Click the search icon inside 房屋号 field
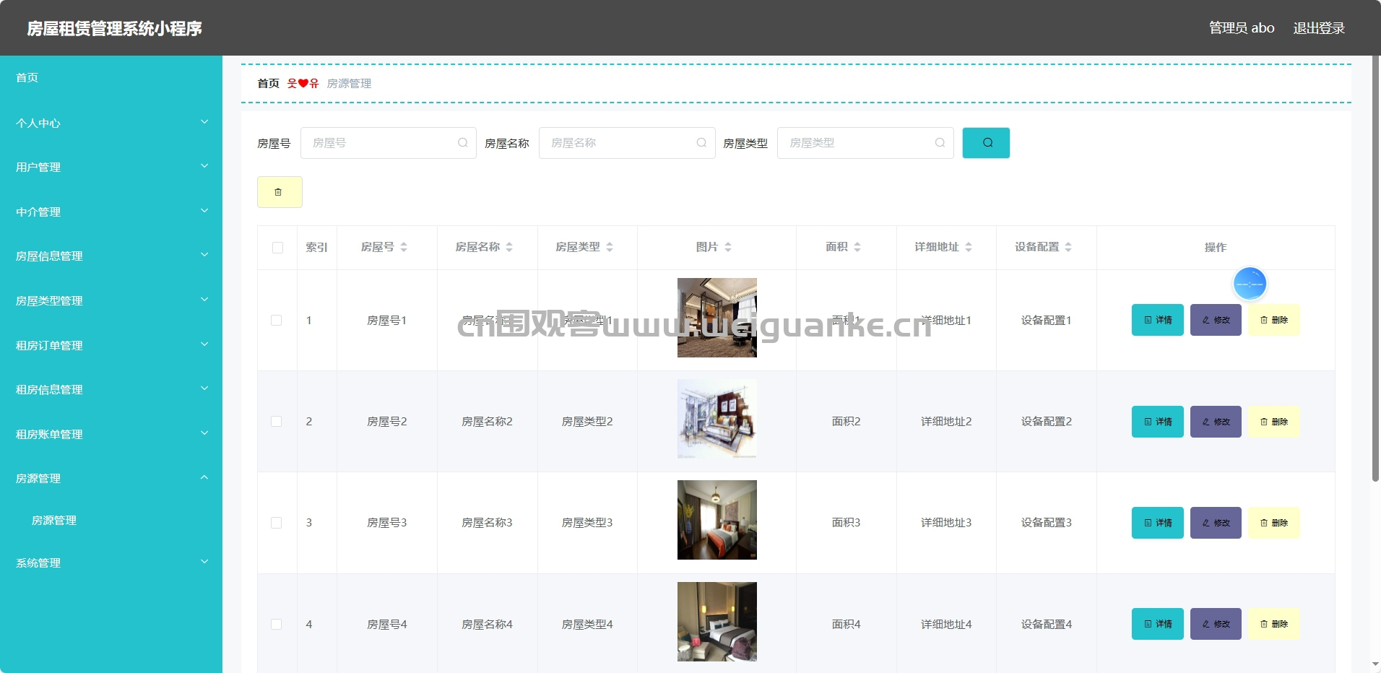Image resolution: width=1381 pixels, height=673 pixels. (462, 142)
